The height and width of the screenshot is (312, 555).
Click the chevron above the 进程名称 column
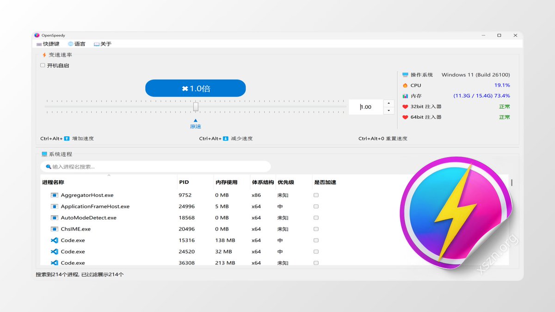click(x=110, y=175)
